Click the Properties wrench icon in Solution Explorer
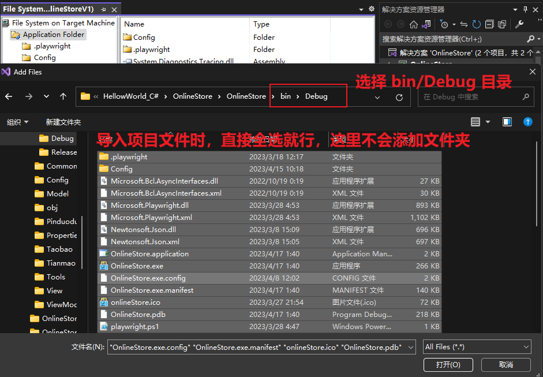This screenshot has width=543, height=377. pos(519,24)
